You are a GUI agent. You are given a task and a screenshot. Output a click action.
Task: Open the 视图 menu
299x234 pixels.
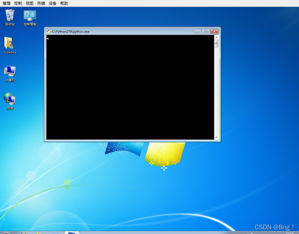pyautogui.click(x=30, y=3)
